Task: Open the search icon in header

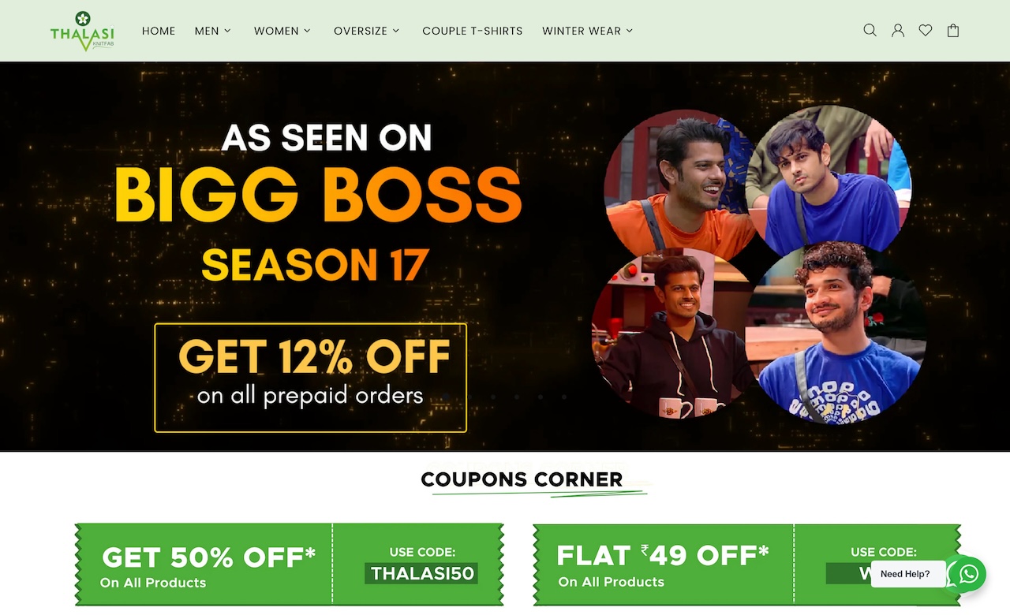Action: 870,31
